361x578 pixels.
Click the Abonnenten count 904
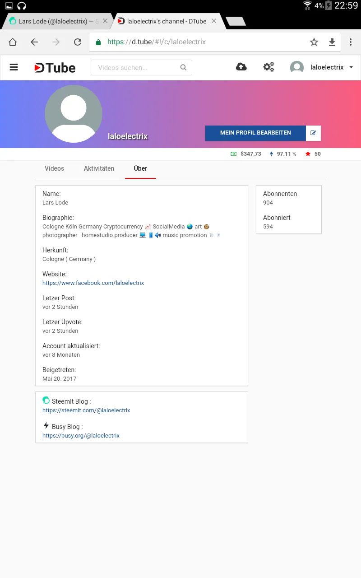tap(268, 203)
